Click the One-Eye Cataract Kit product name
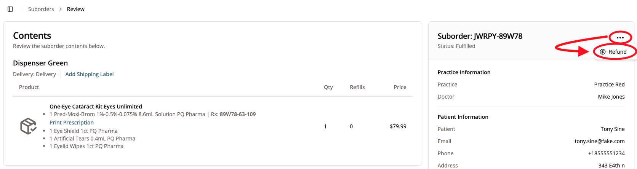 tap(96, 107)
